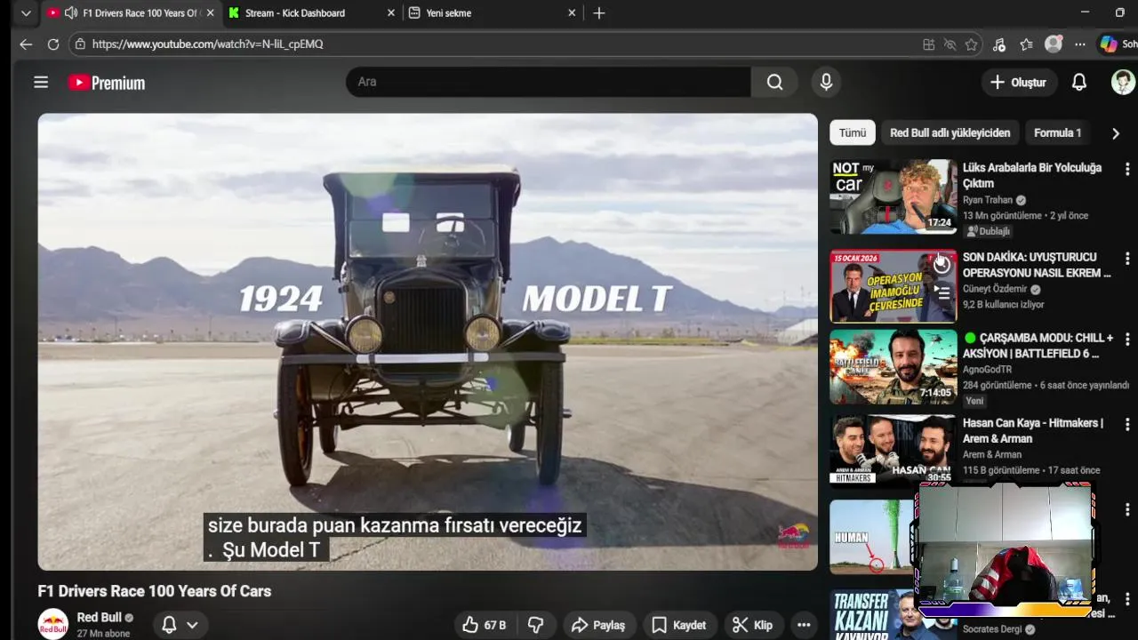Open options for SON DAKİKA: UYUŞTURUCU video
The image size is (1138, 640).
(x=1127, y=259)
